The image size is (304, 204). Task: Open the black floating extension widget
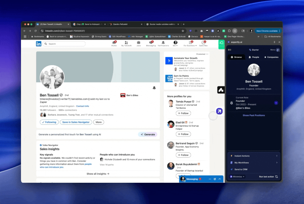(221, 90)
